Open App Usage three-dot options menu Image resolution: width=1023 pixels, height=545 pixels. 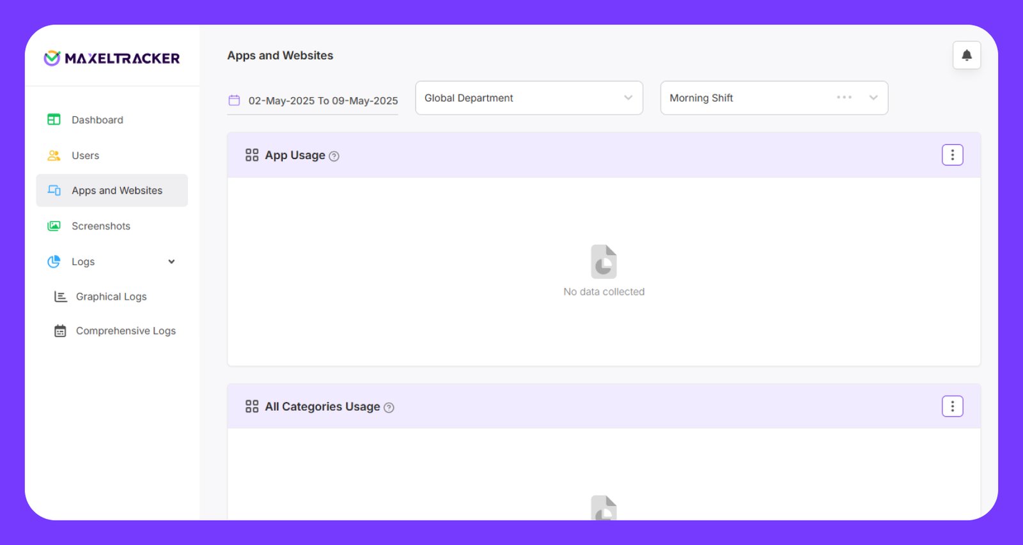click(952, 155)
